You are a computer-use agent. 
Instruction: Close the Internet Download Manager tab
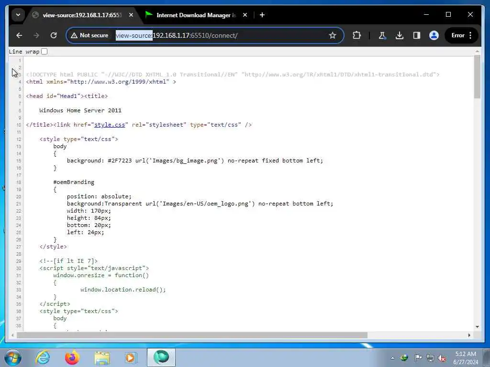[245, 15]
